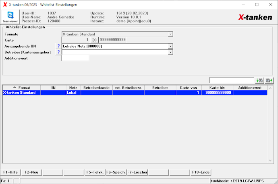Screen dimensions: 278x184
Task: Click the Additionswert input field
Action: 75,58
